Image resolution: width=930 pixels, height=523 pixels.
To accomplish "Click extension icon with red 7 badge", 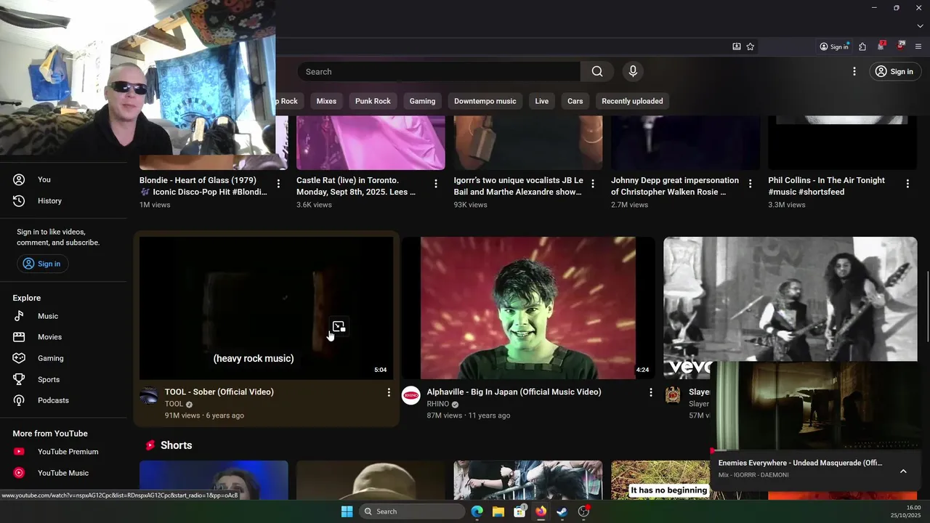I will point(881,46).
